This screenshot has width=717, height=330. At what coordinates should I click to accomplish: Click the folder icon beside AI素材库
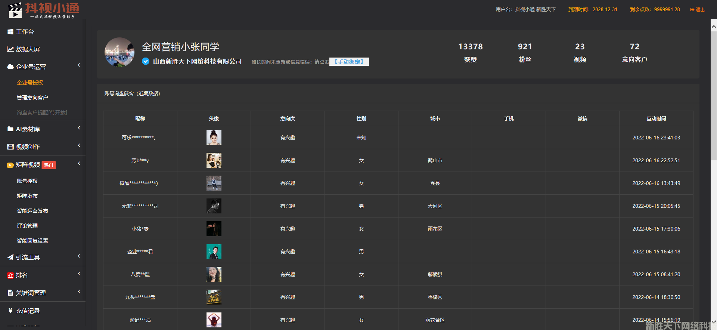click(x=10, y=129)
